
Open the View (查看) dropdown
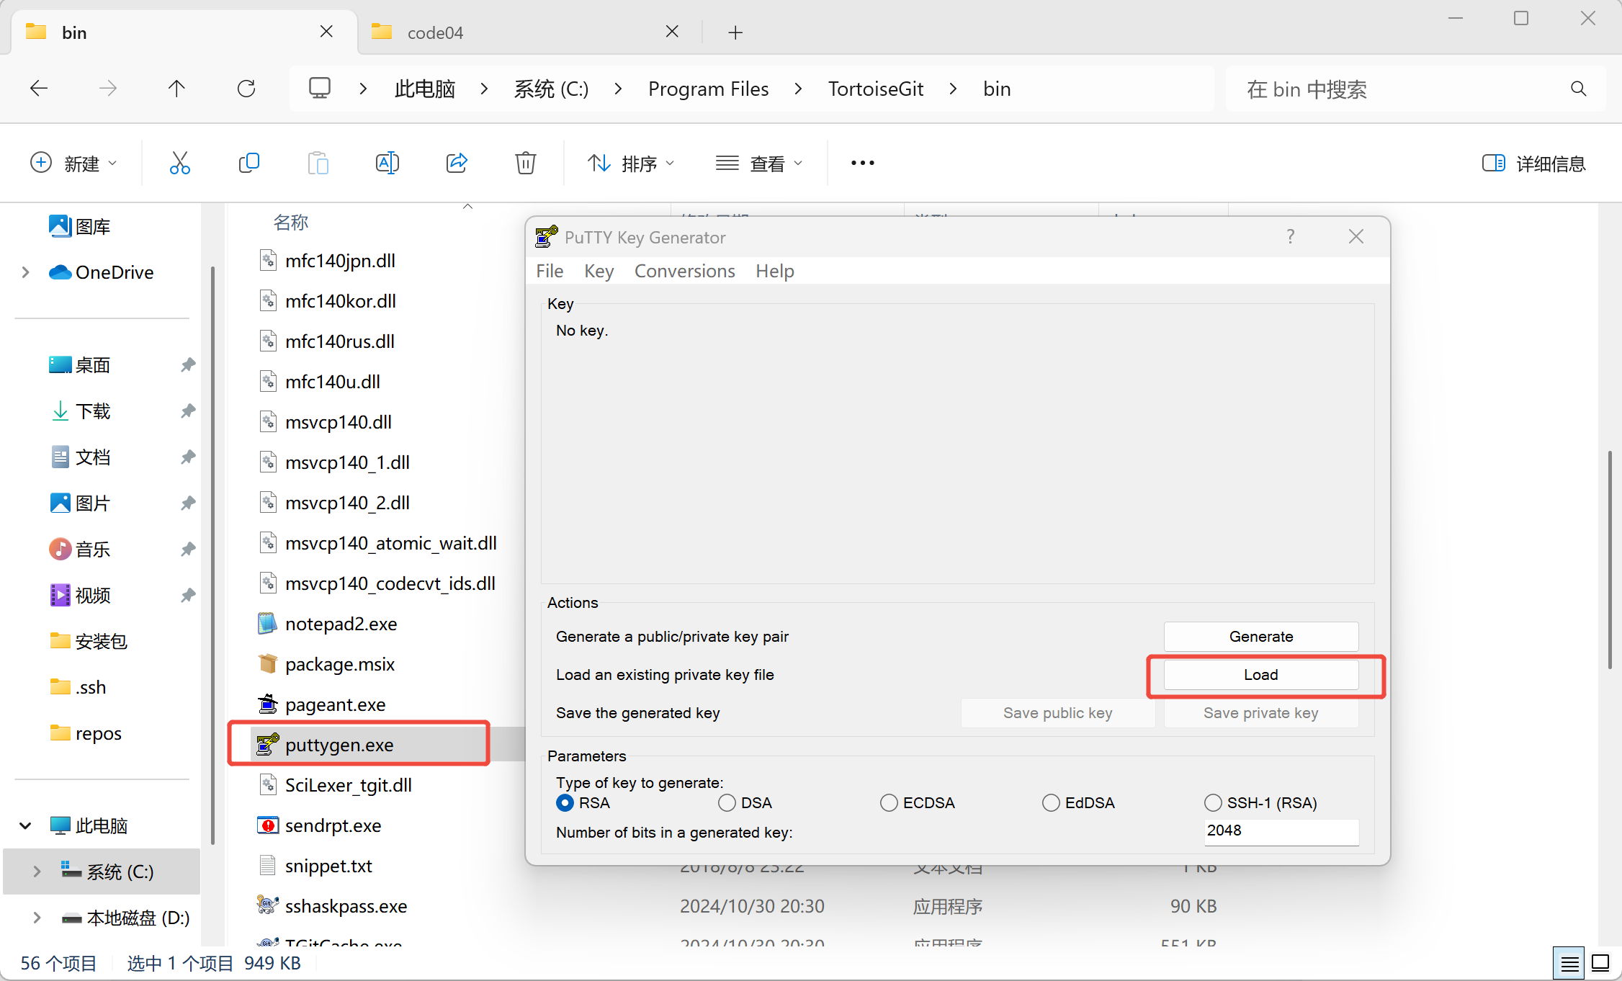click(758, 163)
